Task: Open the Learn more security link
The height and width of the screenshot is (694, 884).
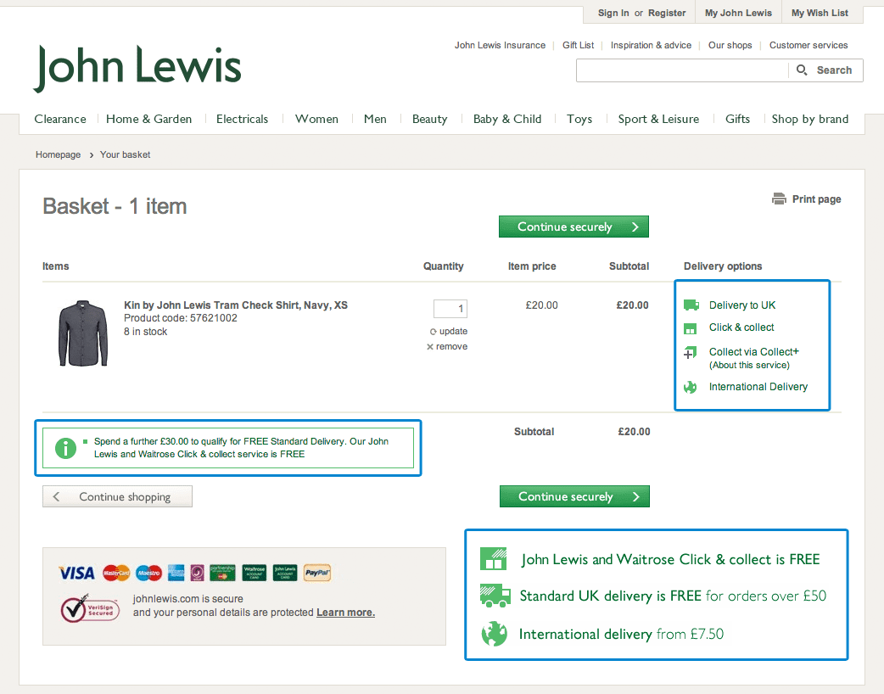Action: [345, 613]
